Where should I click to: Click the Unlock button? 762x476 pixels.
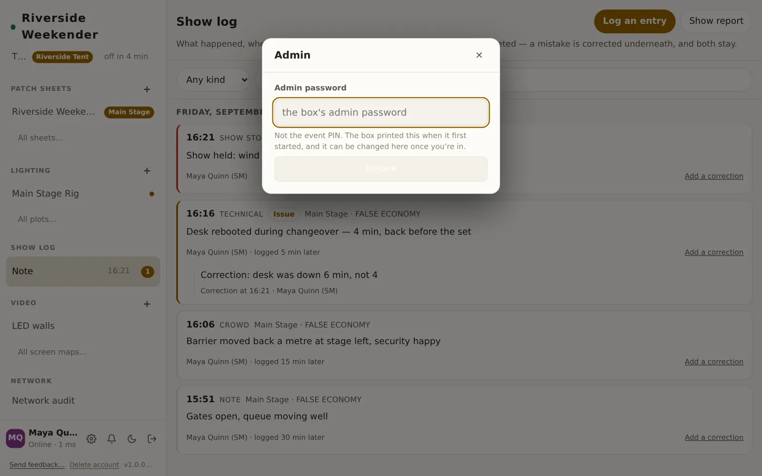point(381,169)
